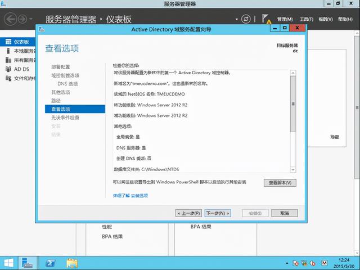This screenshot has width=360, height=270.
Task: Click the wizard window icon in title bar
Action: 41,29
